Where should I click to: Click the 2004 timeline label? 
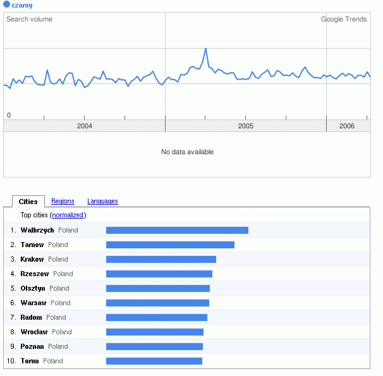[84, 126]
